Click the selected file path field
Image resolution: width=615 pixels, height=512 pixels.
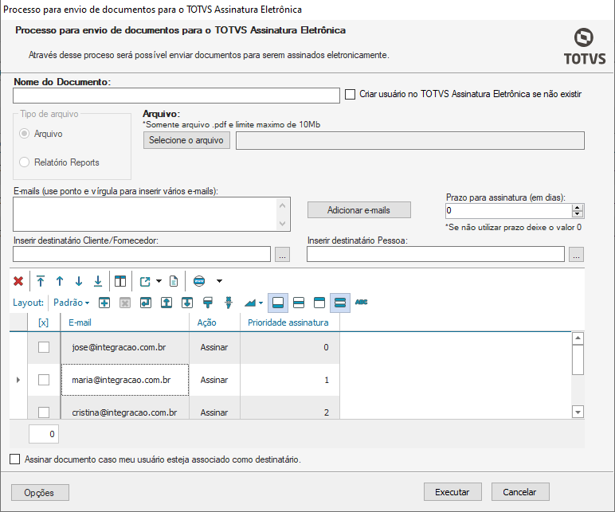click(410, 141)
